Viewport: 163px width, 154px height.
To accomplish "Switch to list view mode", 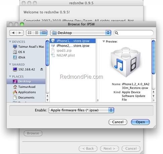I will tap(37, 33).
